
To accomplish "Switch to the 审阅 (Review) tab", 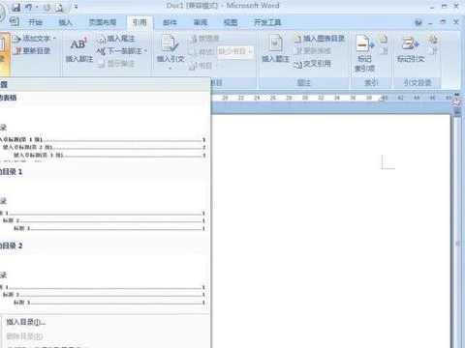I will 201,22.
